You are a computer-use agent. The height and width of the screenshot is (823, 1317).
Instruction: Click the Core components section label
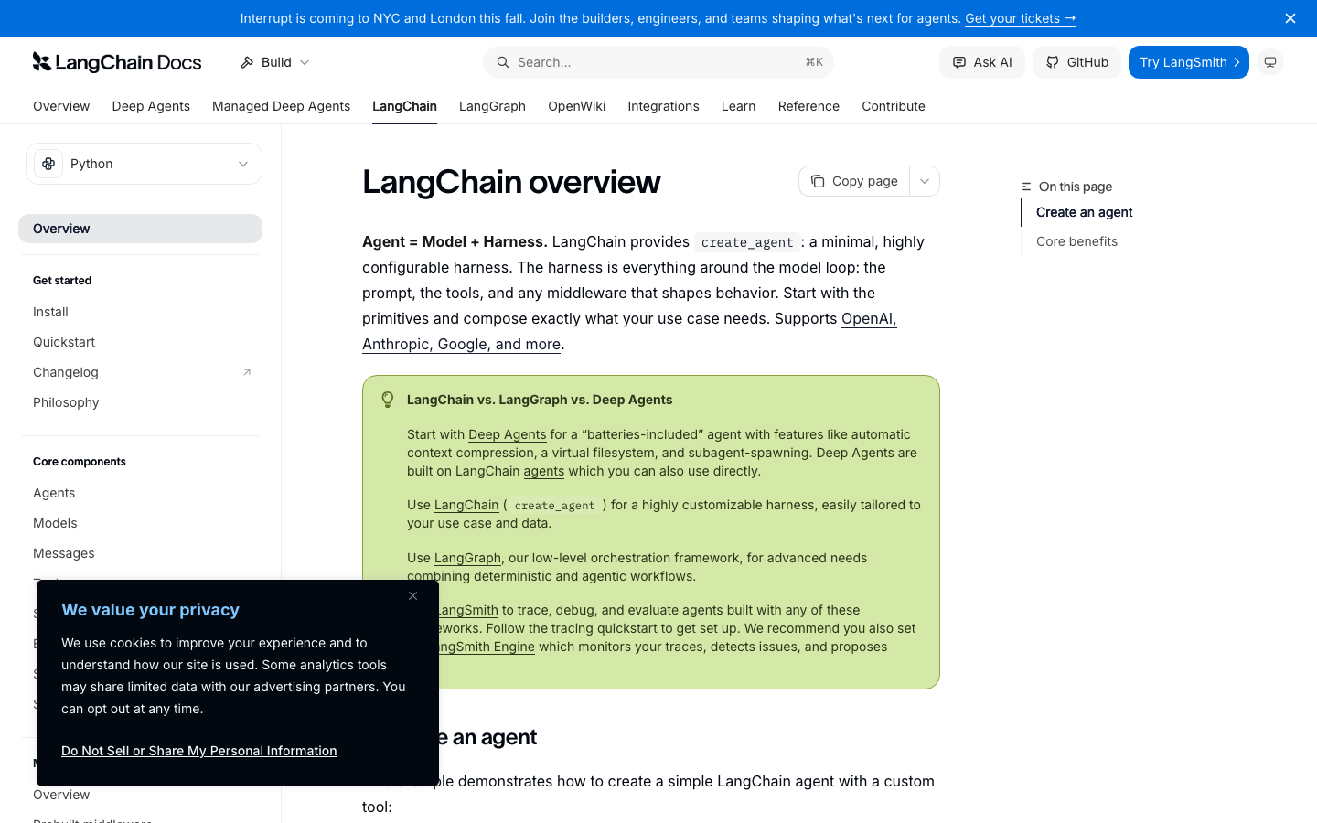coord(80,462)
